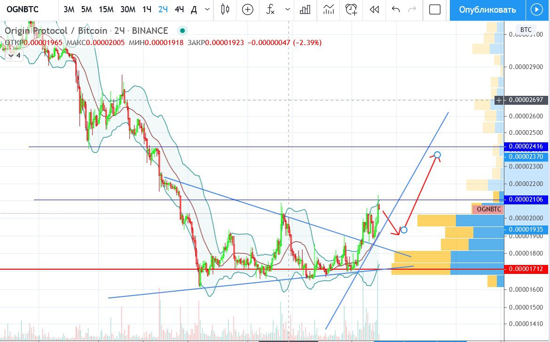Open the fx indicators menu
The height and width of the screenshot is (342, 550).
[270, 9]
